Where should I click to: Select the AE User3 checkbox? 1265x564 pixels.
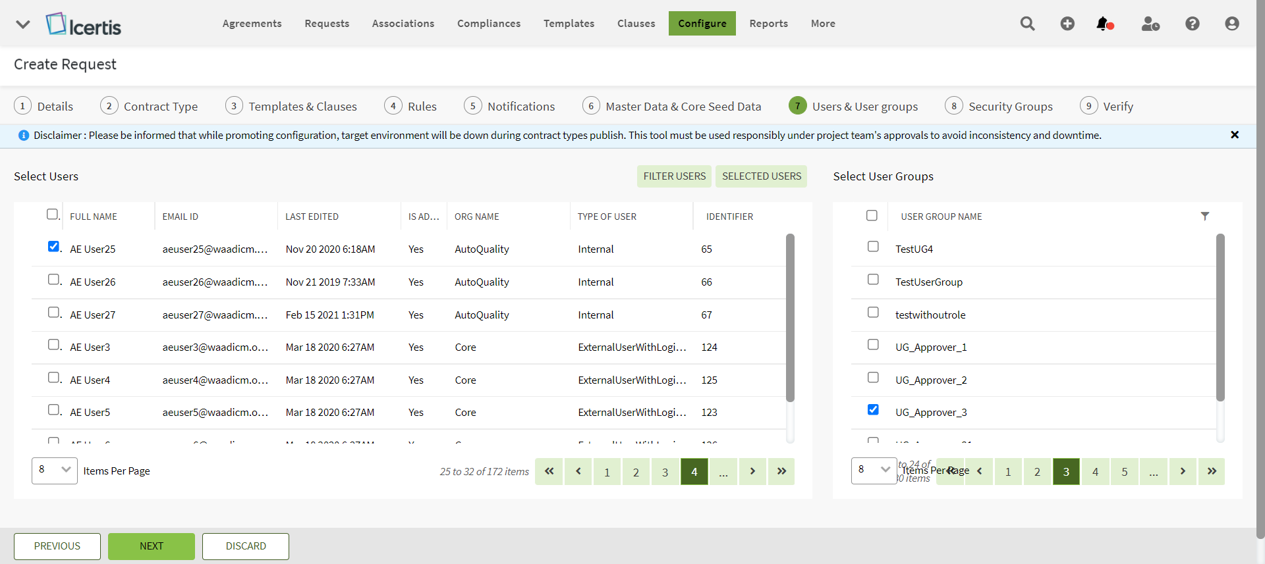pos(53,345)
